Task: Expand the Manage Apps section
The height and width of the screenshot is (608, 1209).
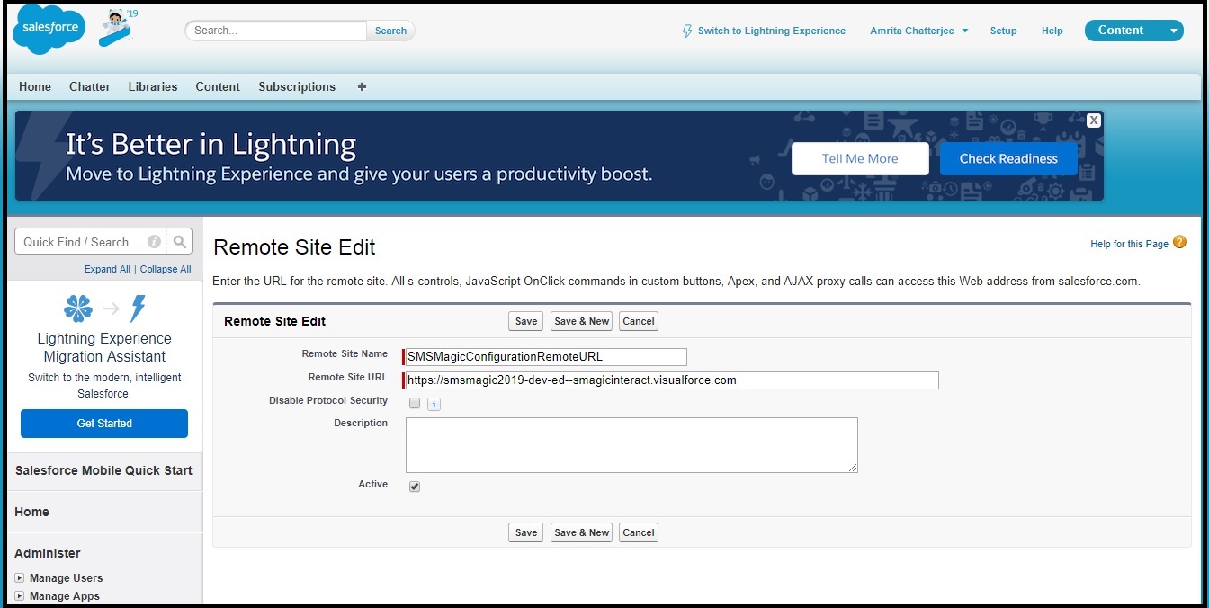Action: click(20, 596)
